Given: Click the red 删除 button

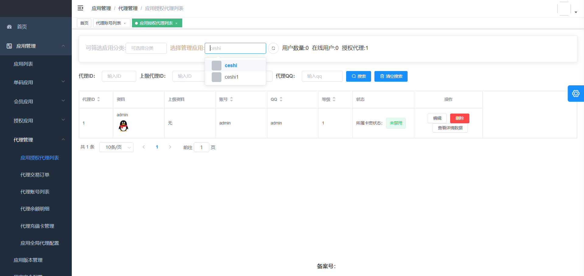Looking at the screenshot, I should tap(460, 118).
